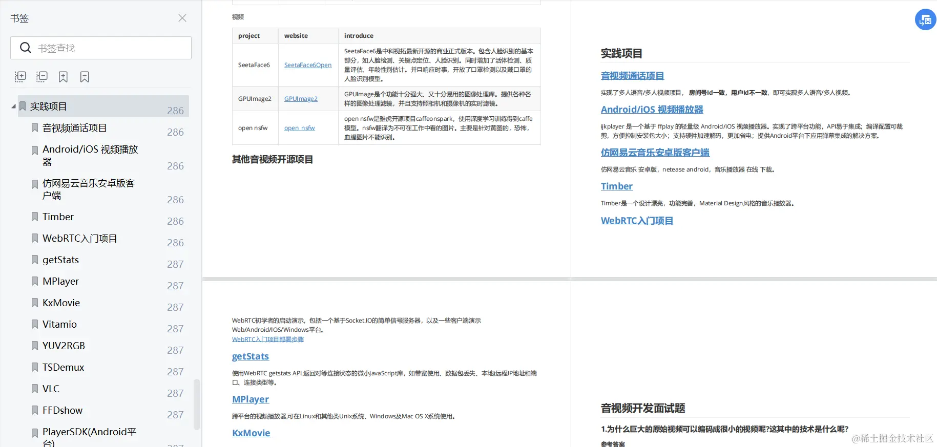Image resolution: width=937 pixels, height=447 pixels.
Task: Click bookmark flag icon beside MPlayer
Action: (35, 281)
